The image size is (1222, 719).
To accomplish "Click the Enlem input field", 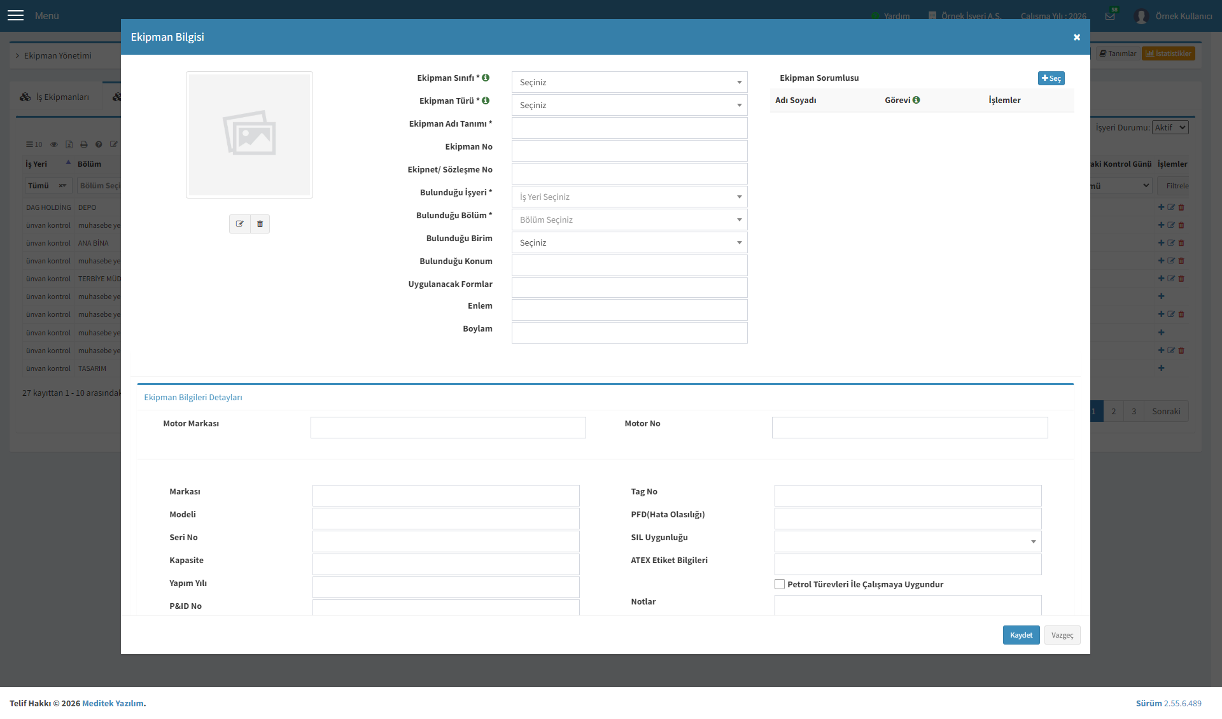I will coord(629,310).
